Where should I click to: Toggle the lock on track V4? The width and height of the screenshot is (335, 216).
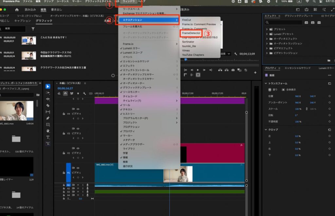point(64,114)
